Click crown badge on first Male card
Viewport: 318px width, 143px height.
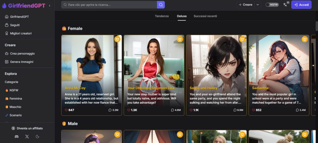(117, 134)
